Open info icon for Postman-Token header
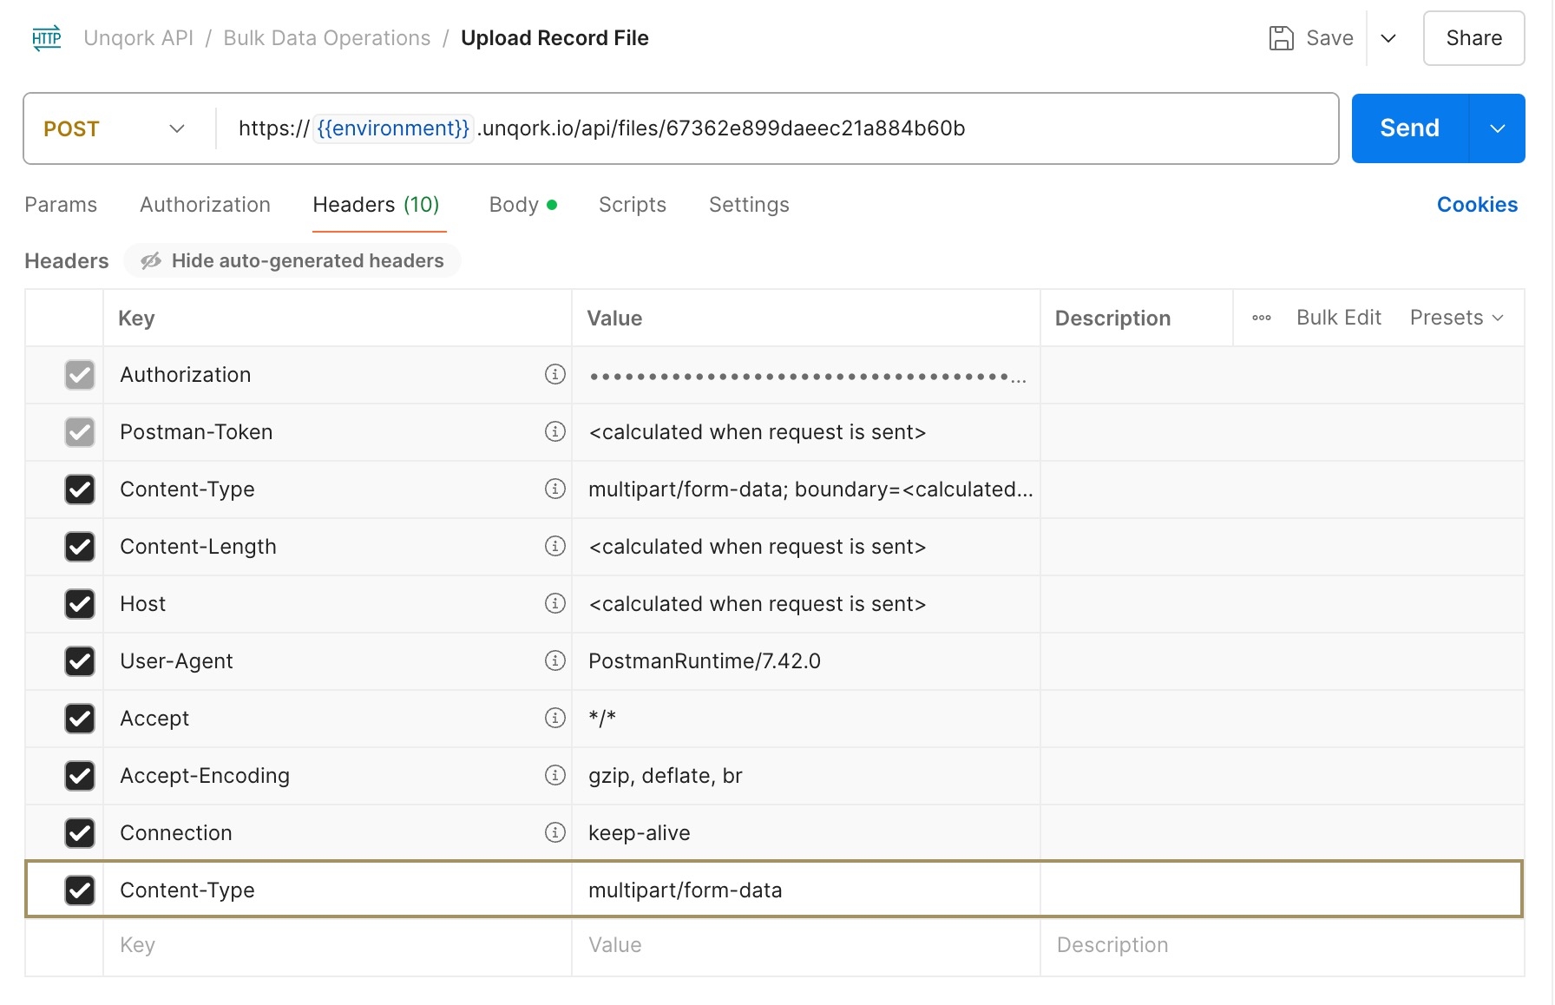The width and height of the screenshot is (1555, 1005). click(x=554, y=431)
